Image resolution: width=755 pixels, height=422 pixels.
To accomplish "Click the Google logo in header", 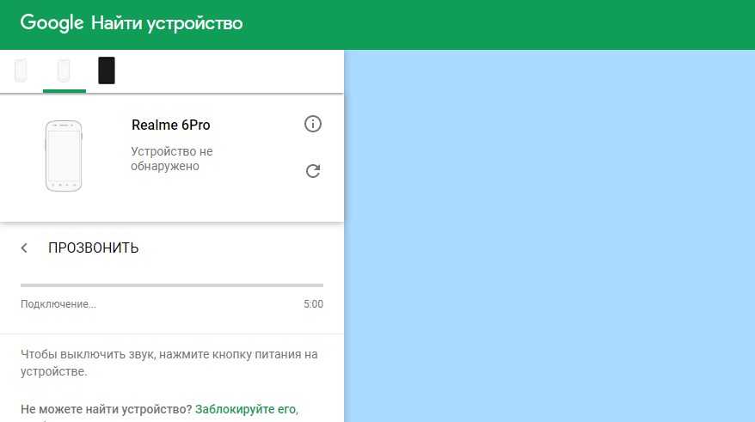I will [52, 23].
